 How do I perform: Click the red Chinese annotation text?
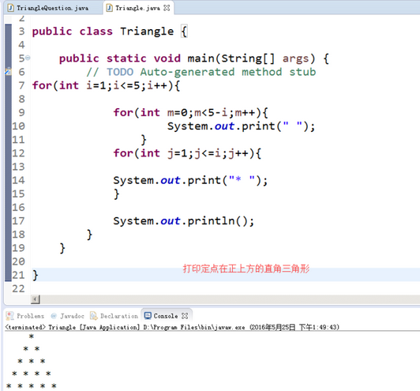coord(246,269)
